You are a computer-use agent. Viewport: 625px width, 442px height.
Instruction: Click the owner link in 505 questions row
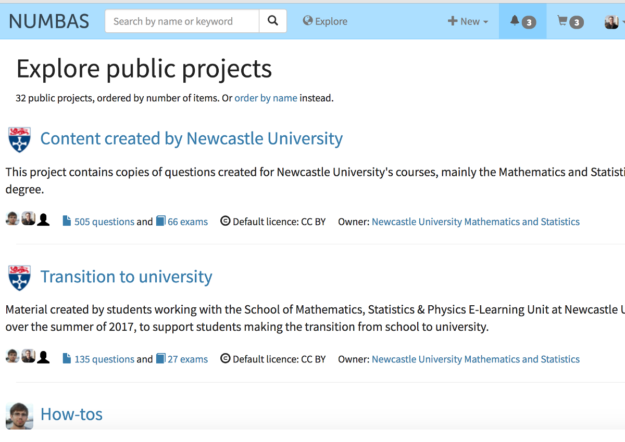click(x=476, y=222)
